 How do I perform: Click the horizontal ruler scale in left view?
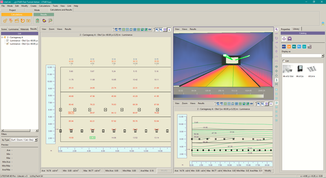(115, 150)
